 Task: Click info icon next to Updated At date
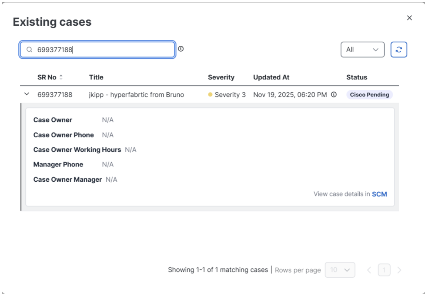coord(334,95)
